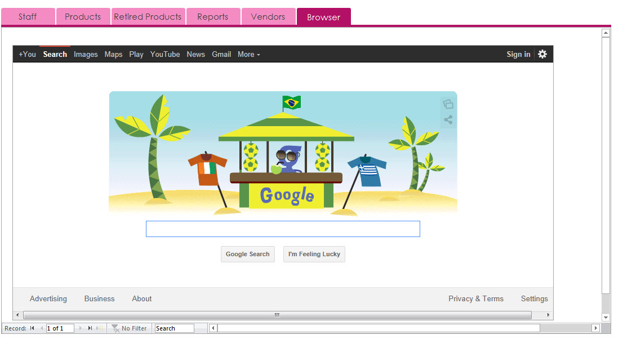Click the record navigator Search field
Screen dimensions: 623x348
point(173,328)
